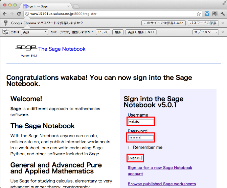Click このサイトでは保存しない button

pyautogui.click(x=163, y=23)
